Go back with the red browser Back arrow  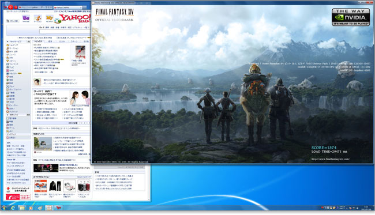click(10, 7)
